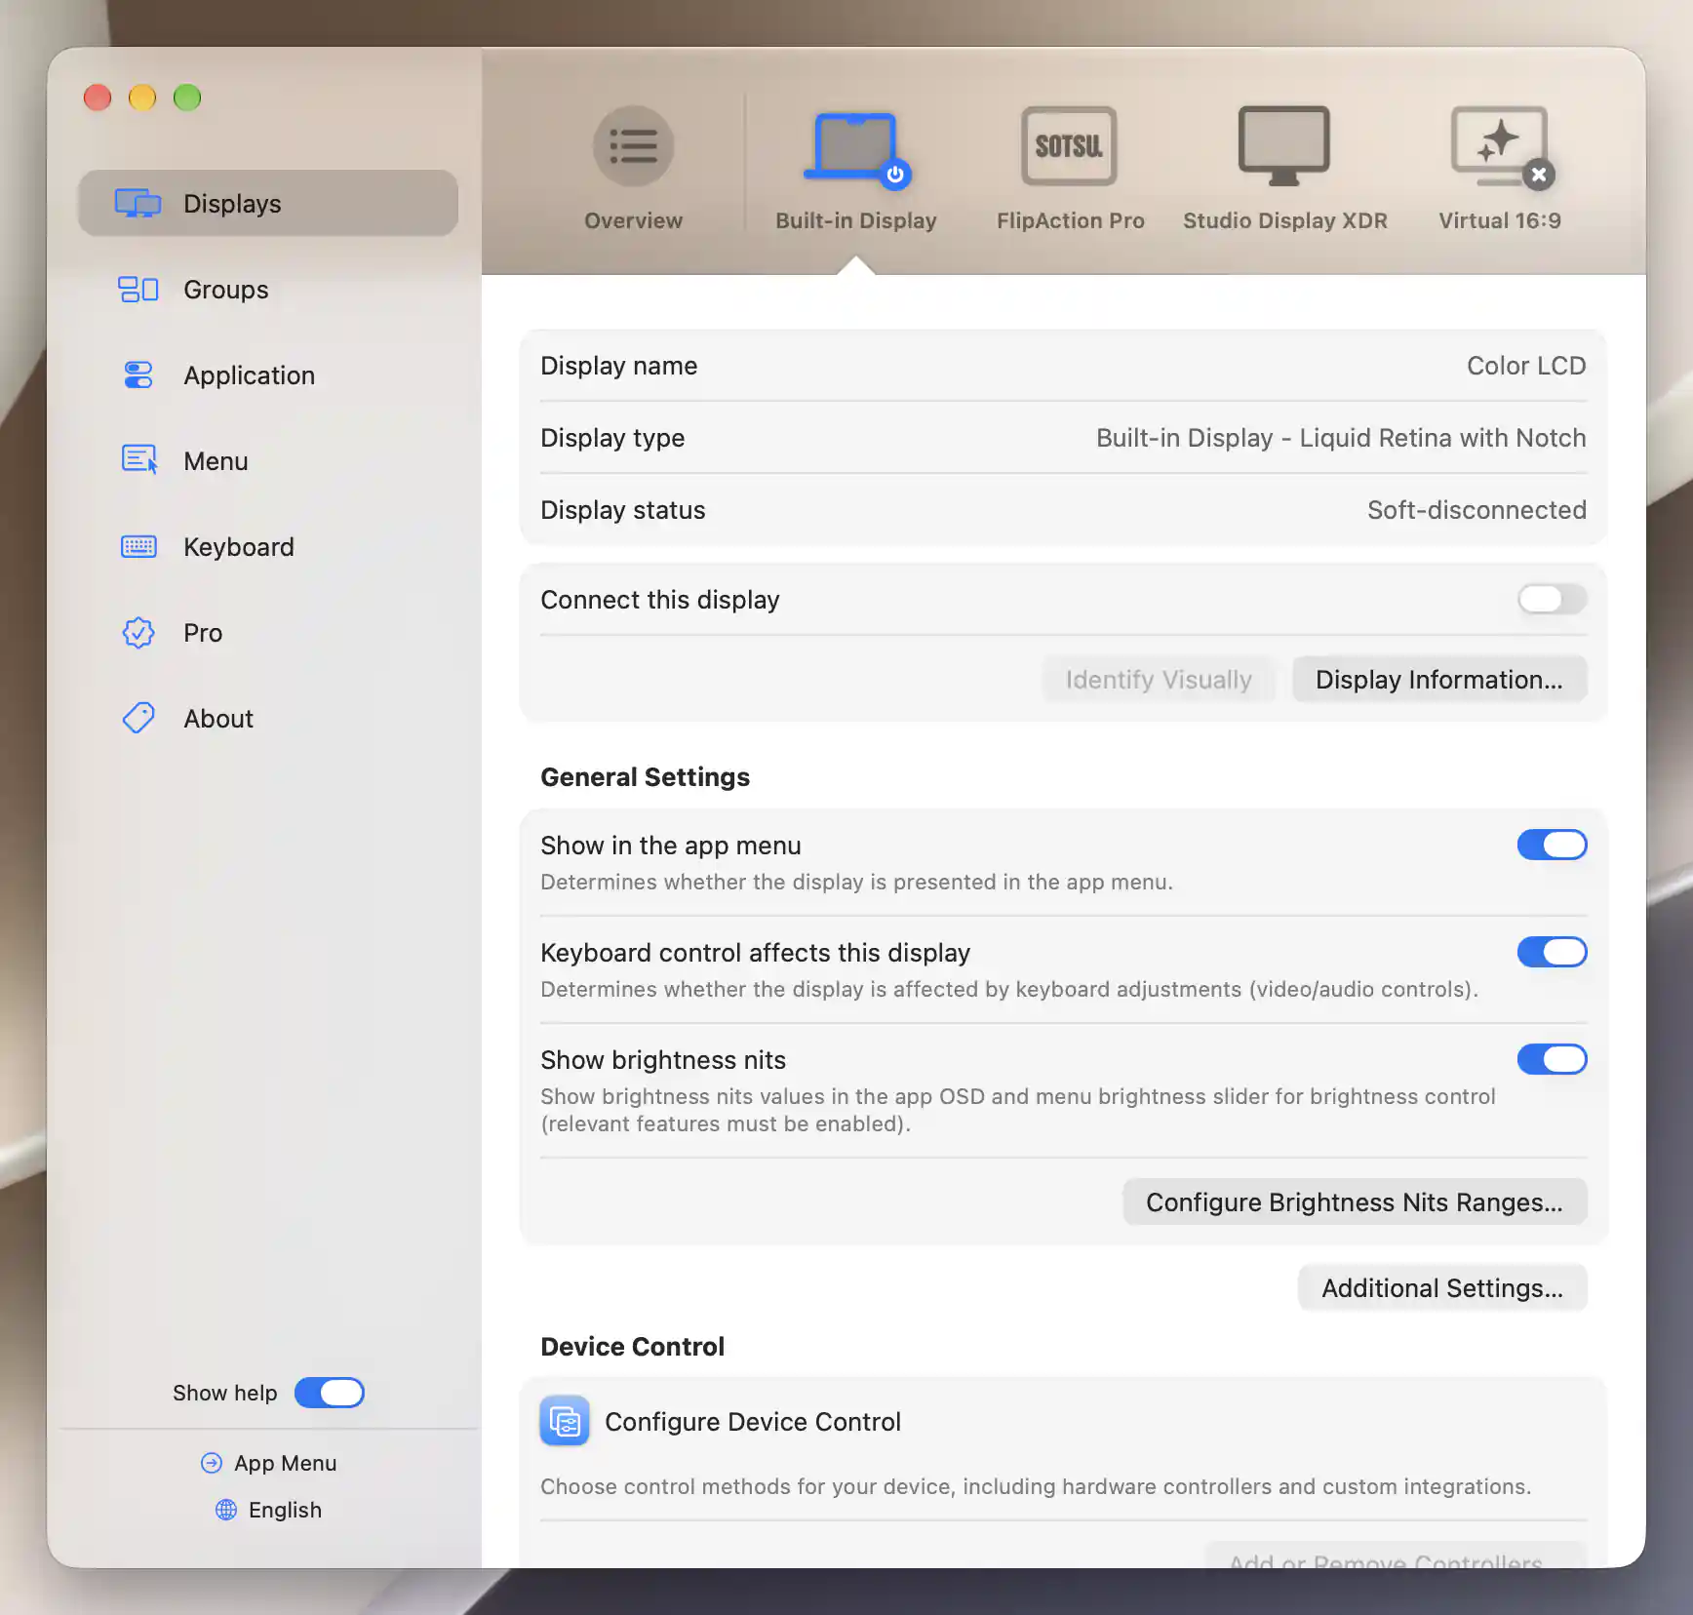The width and height of the screenshot is (1693, 1615).
Task: Click the Display status row label
Action: [622, 509]
